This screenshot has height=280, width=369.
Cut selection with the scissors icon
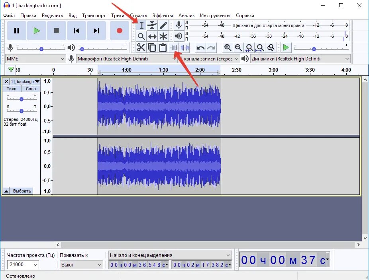pos(141,47)
